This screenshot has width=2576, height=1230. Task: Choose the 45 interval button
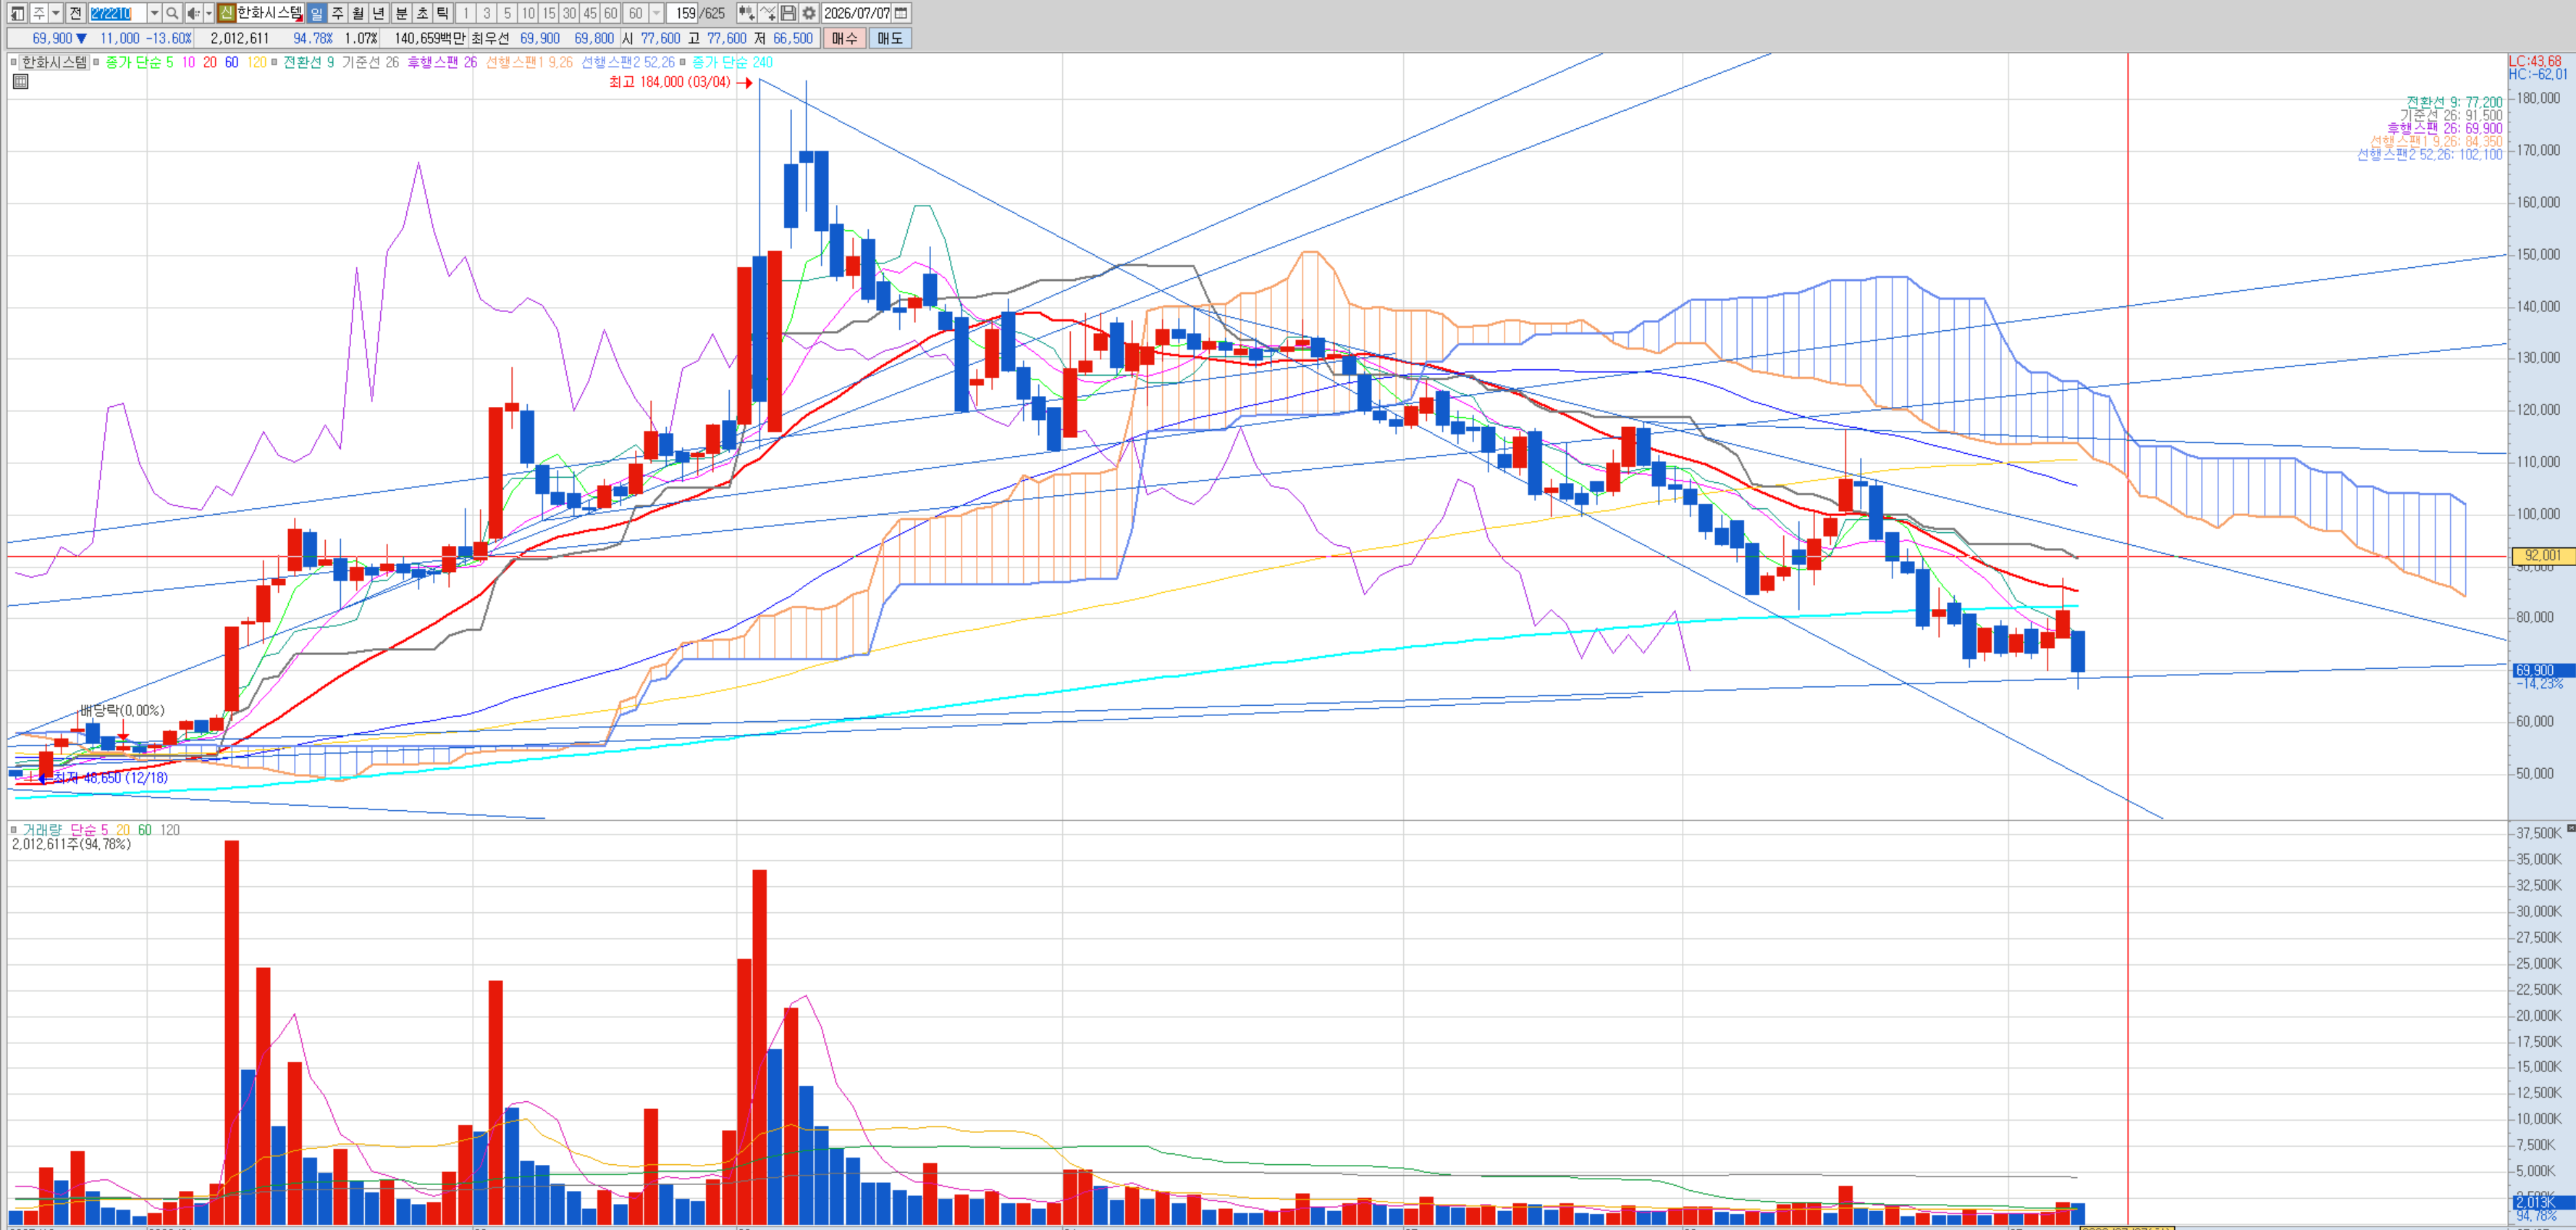pyautogui.click(x=590, y=13)
